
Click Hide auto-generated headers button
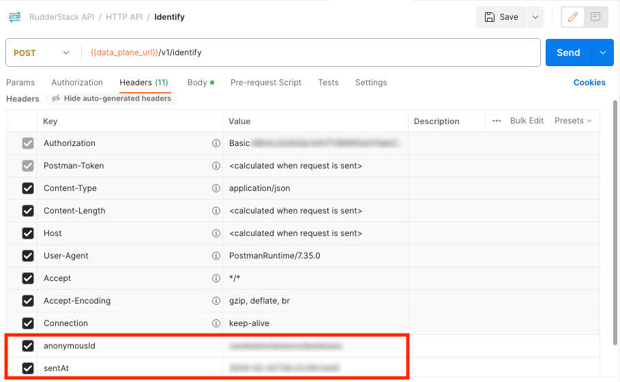pyautogui.click(x=112, y=98)
